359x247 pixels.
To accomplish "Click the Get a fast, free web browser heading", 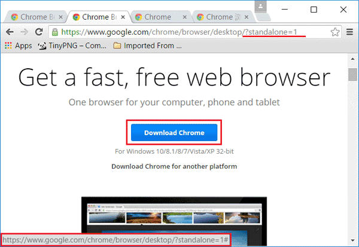I will pyautogui.click(x=174, y=77).
